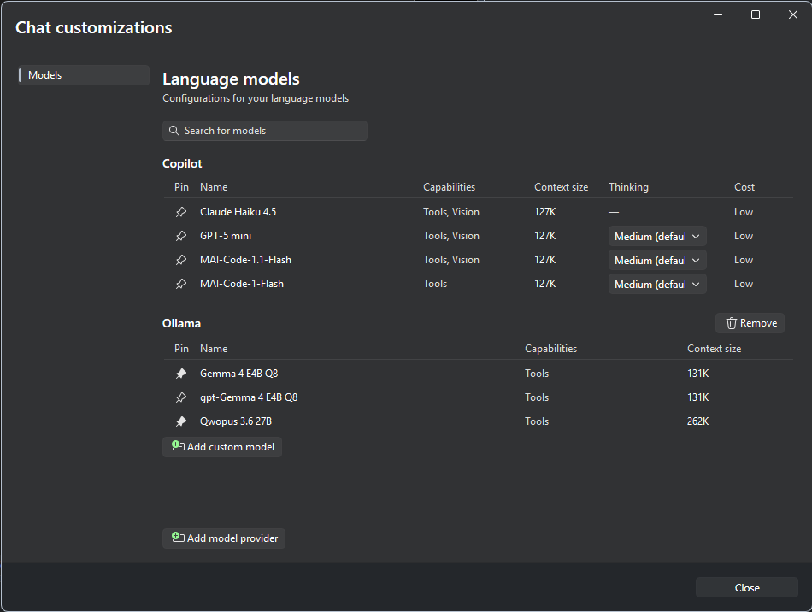The width and height of the screenshot is (812, 612).
Task: Click the search magnifier icon
Action: coord(174,131)
